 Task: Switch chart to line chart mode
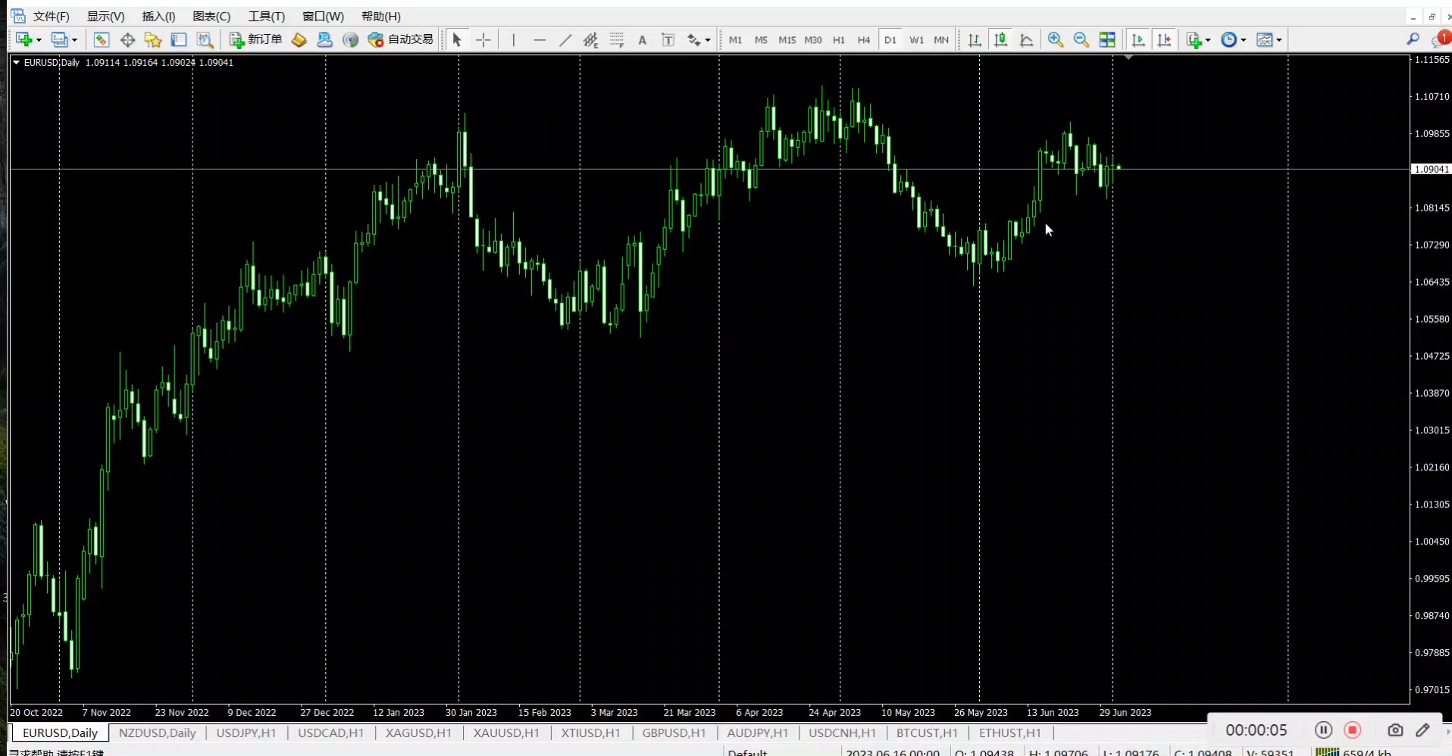click(x=1026, y=39)
